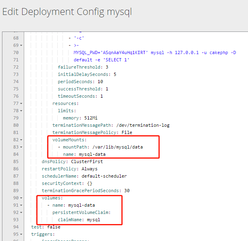Screen dimensions: 248x241
Task: Click line number 84 in the gutter
Action: click(x=15, y=154)
